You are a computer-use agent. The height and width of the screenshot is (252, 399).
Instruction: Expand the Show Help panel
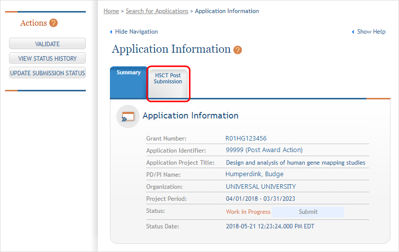369,32
